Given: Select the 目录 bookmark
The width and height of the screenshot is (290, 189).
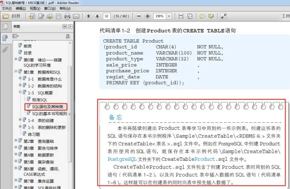Looking at the screenshot, I should tap(27, 53).
